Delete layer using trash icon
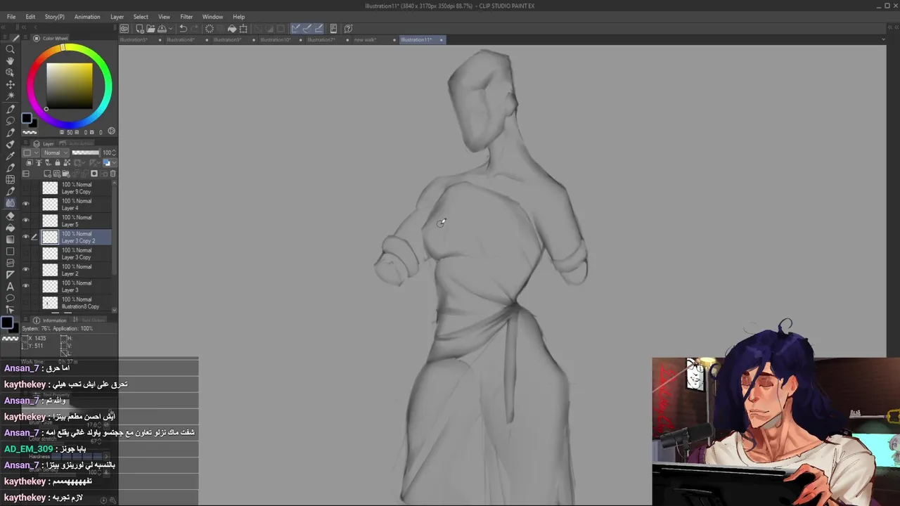The height and width of the screenshot is (506, 900). (x=112, y=174)
